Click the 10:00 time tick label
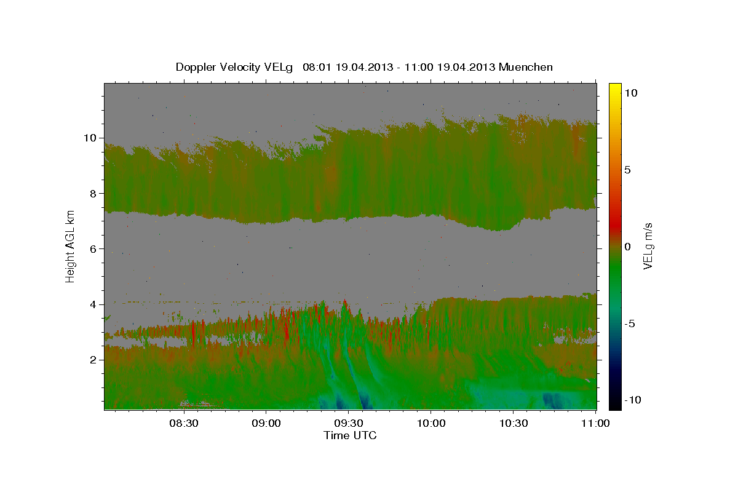 tap(430, 423)
